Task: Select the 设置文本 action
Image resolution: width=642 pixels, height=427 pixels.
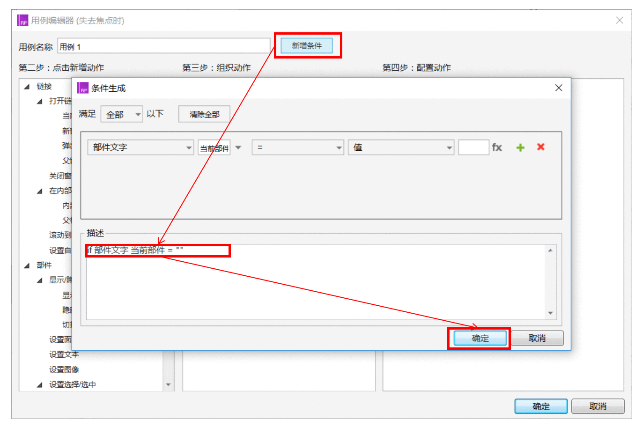Action: 64,354
